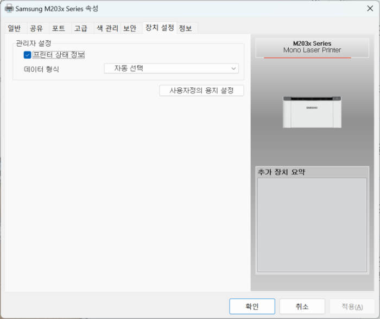This screenshot has width=380, height=319.
Task: Click the 데이터 형식 label
Action: coord(41,70)
